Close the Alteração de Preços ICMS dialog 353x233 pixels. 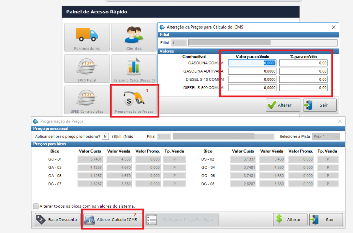pyautogui.click(x=334, y=27)
